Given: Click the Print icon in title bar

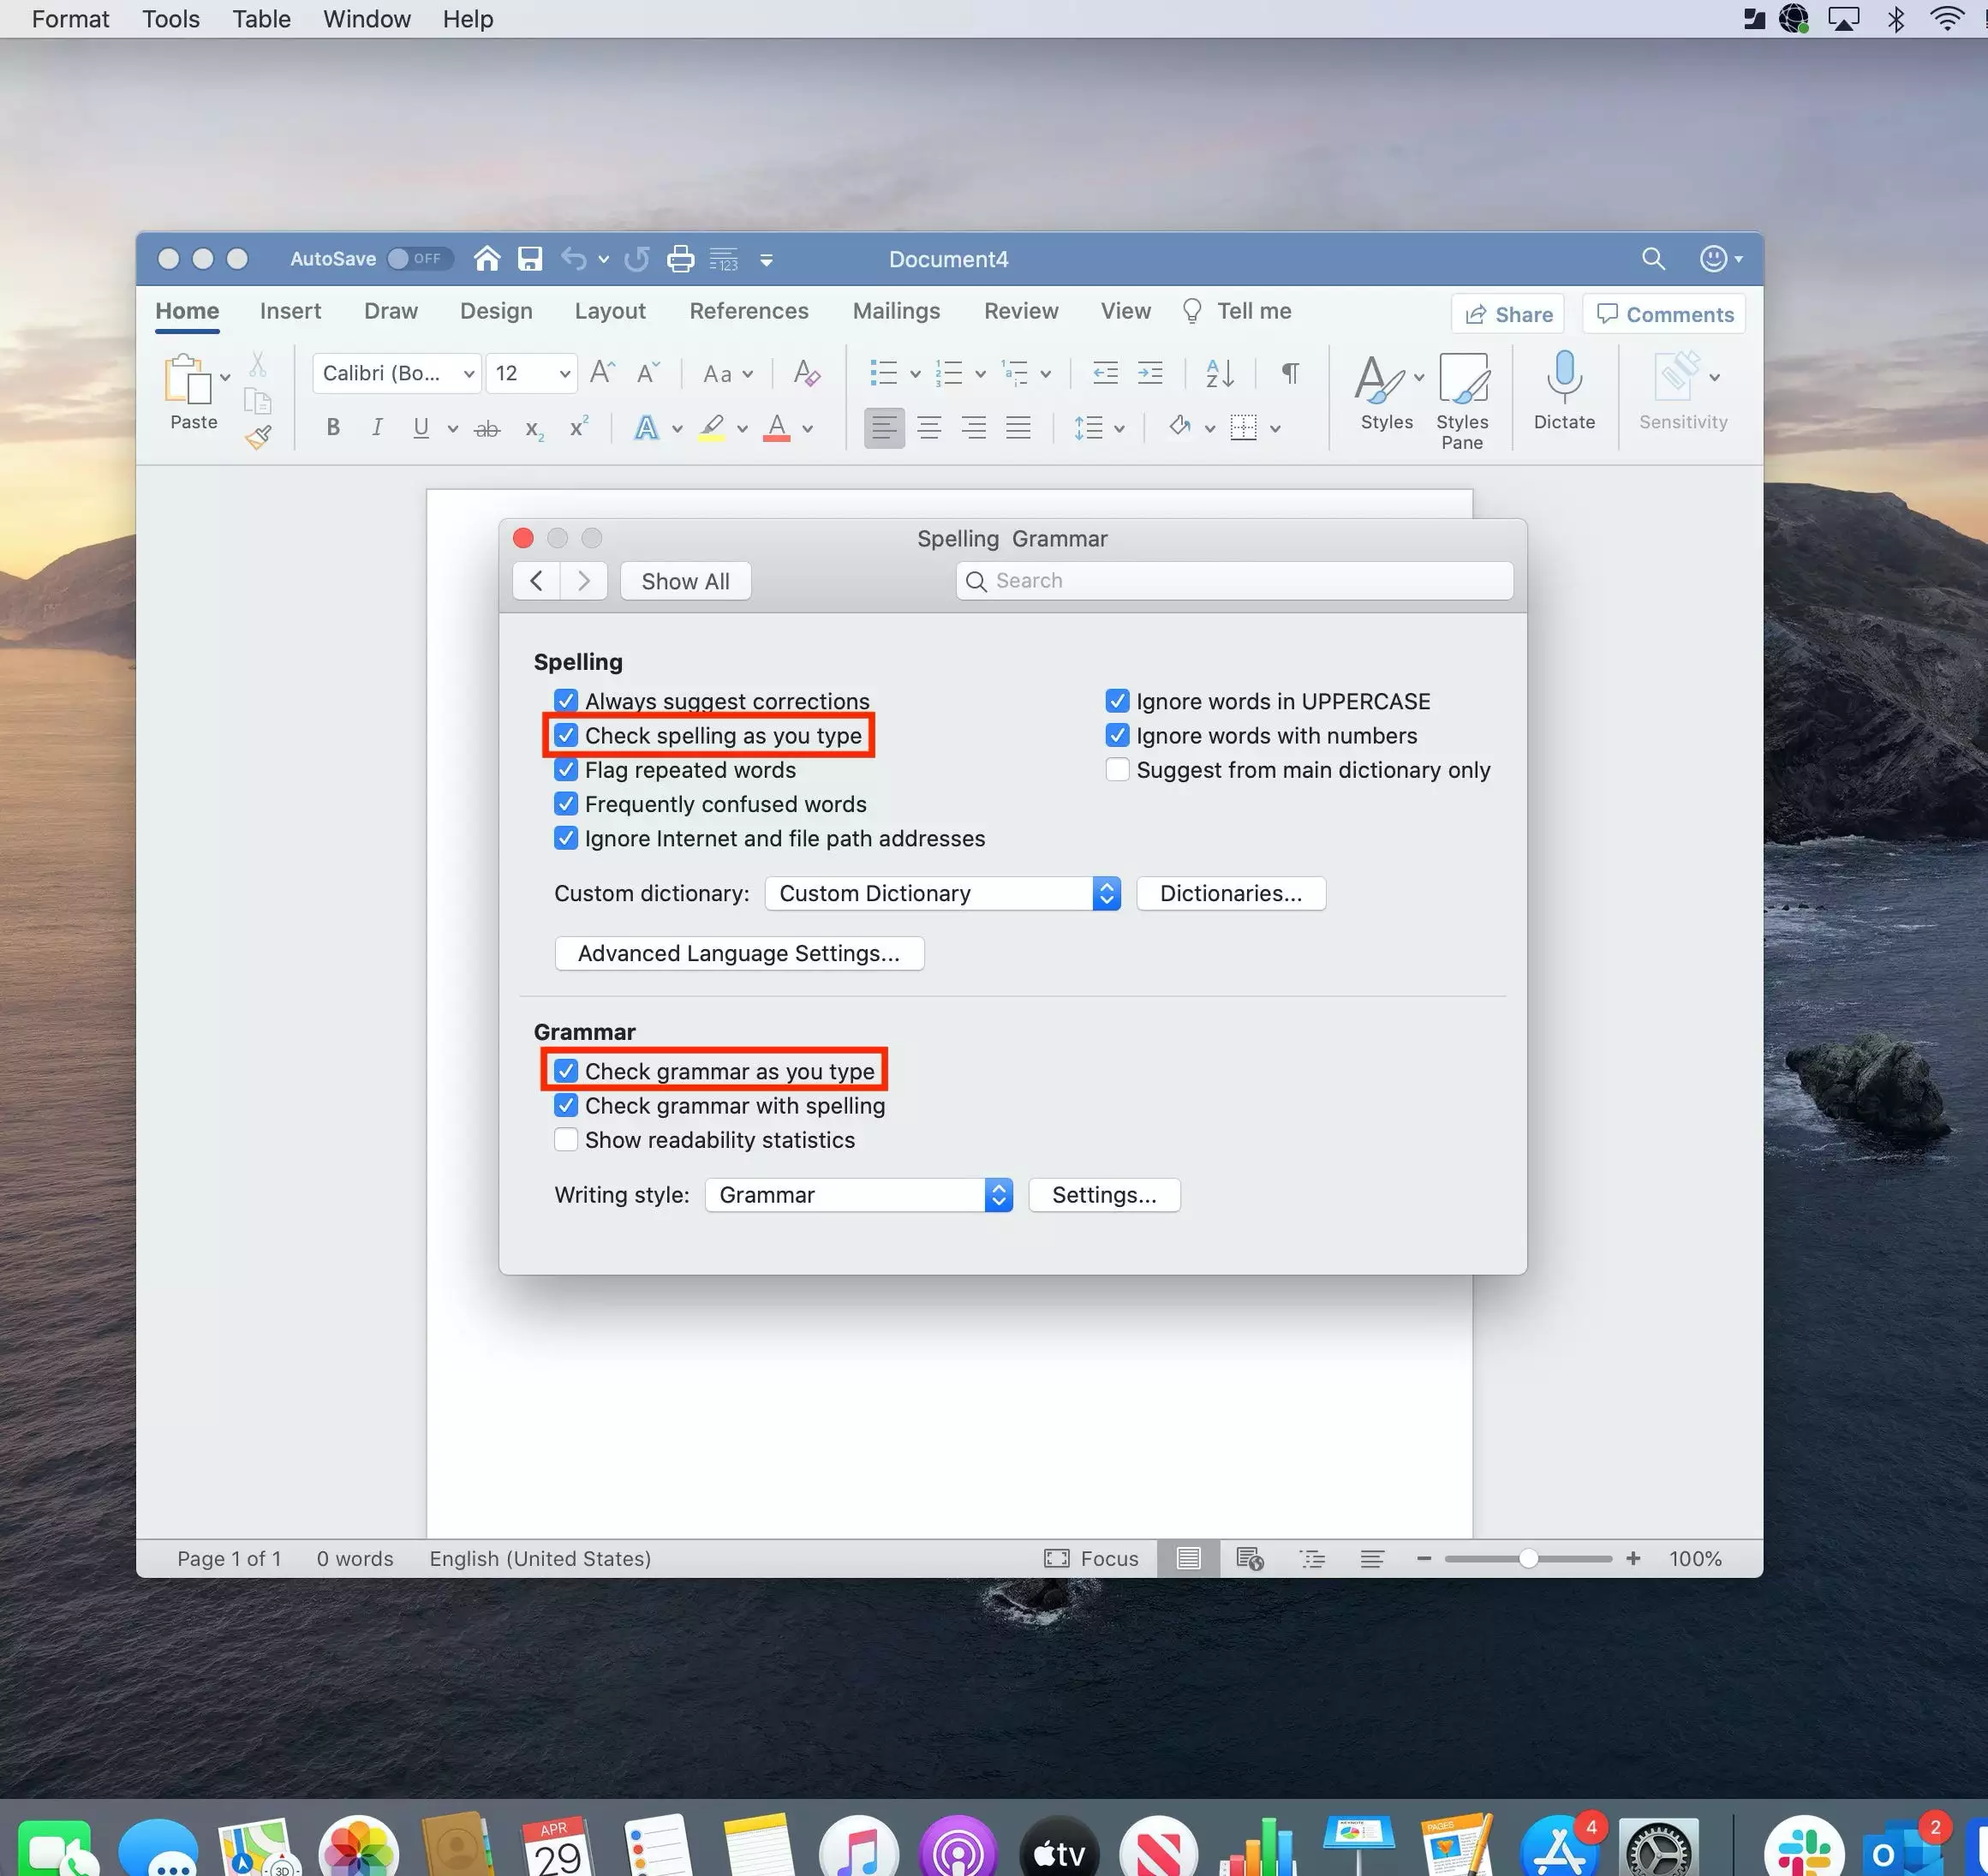Looking at the screenshot, I should coord(680,259).
